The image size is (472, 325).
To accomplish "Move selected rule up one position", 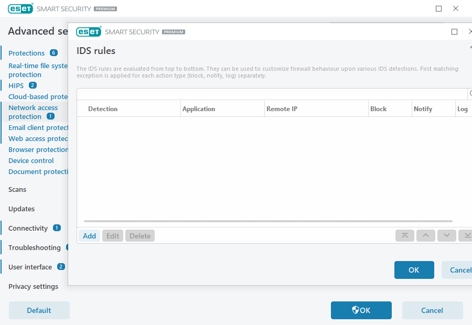I will pos(426,236).
